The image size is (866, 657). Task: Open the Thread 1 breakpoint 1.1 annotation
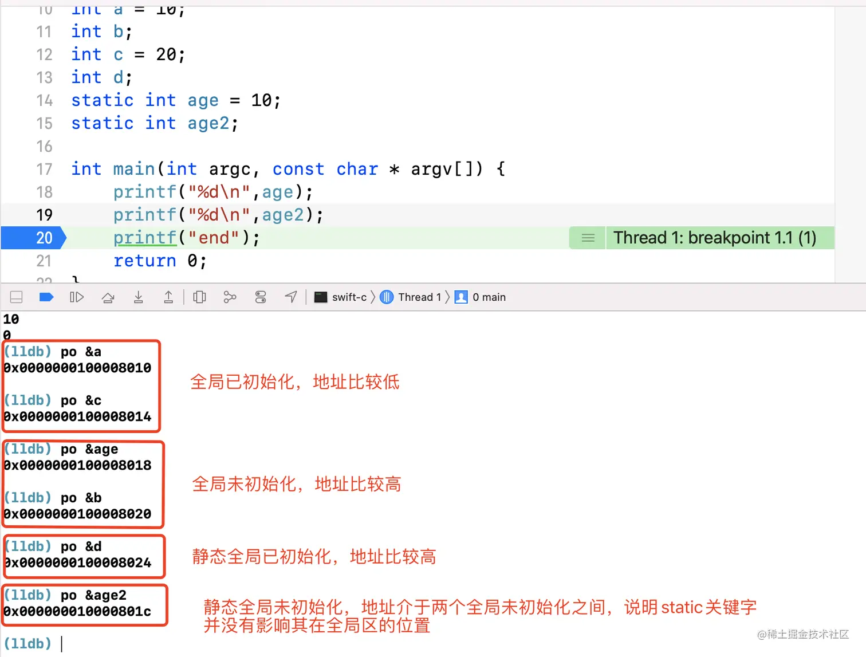715,238
